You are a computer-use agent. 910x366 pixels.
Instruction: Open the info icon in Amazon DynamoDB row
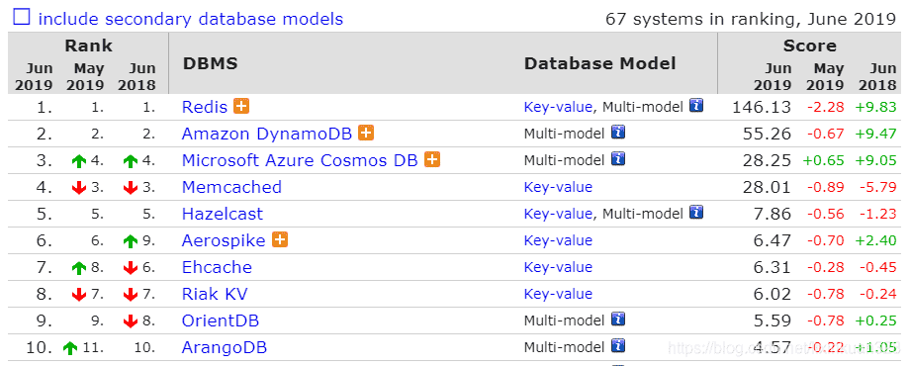[618, 133]
